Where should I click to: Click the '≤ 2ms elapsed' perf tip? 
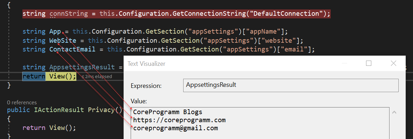click(x=96, y=77)
